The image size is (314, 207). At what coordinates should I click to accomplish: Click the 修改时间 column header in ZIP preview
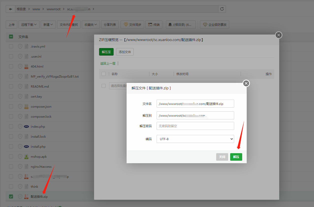click(182, 74)
